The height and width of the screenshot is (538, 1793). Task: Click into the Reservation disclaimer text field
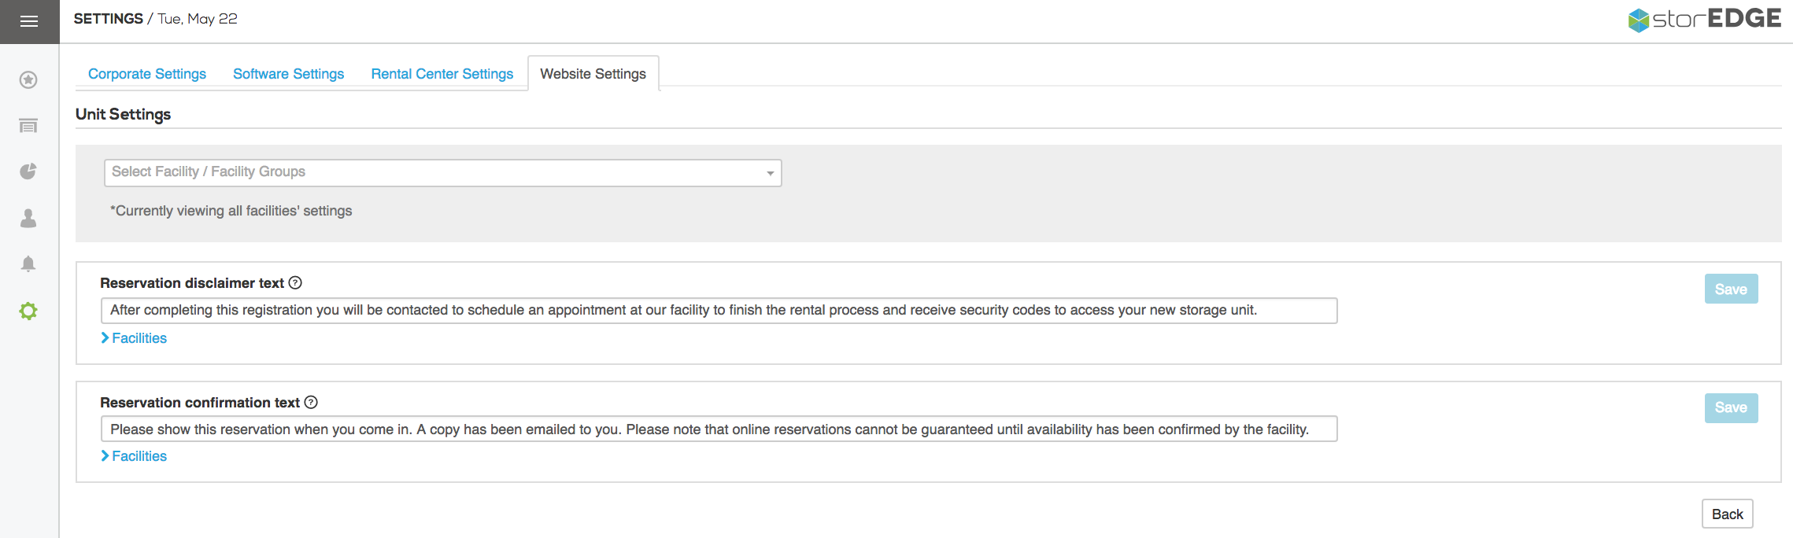(x=718, y=311)
